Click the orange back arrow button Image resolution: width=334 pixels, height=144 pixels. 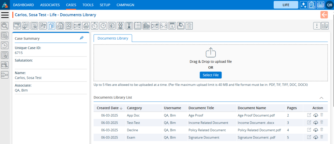[x=324, y=15]
